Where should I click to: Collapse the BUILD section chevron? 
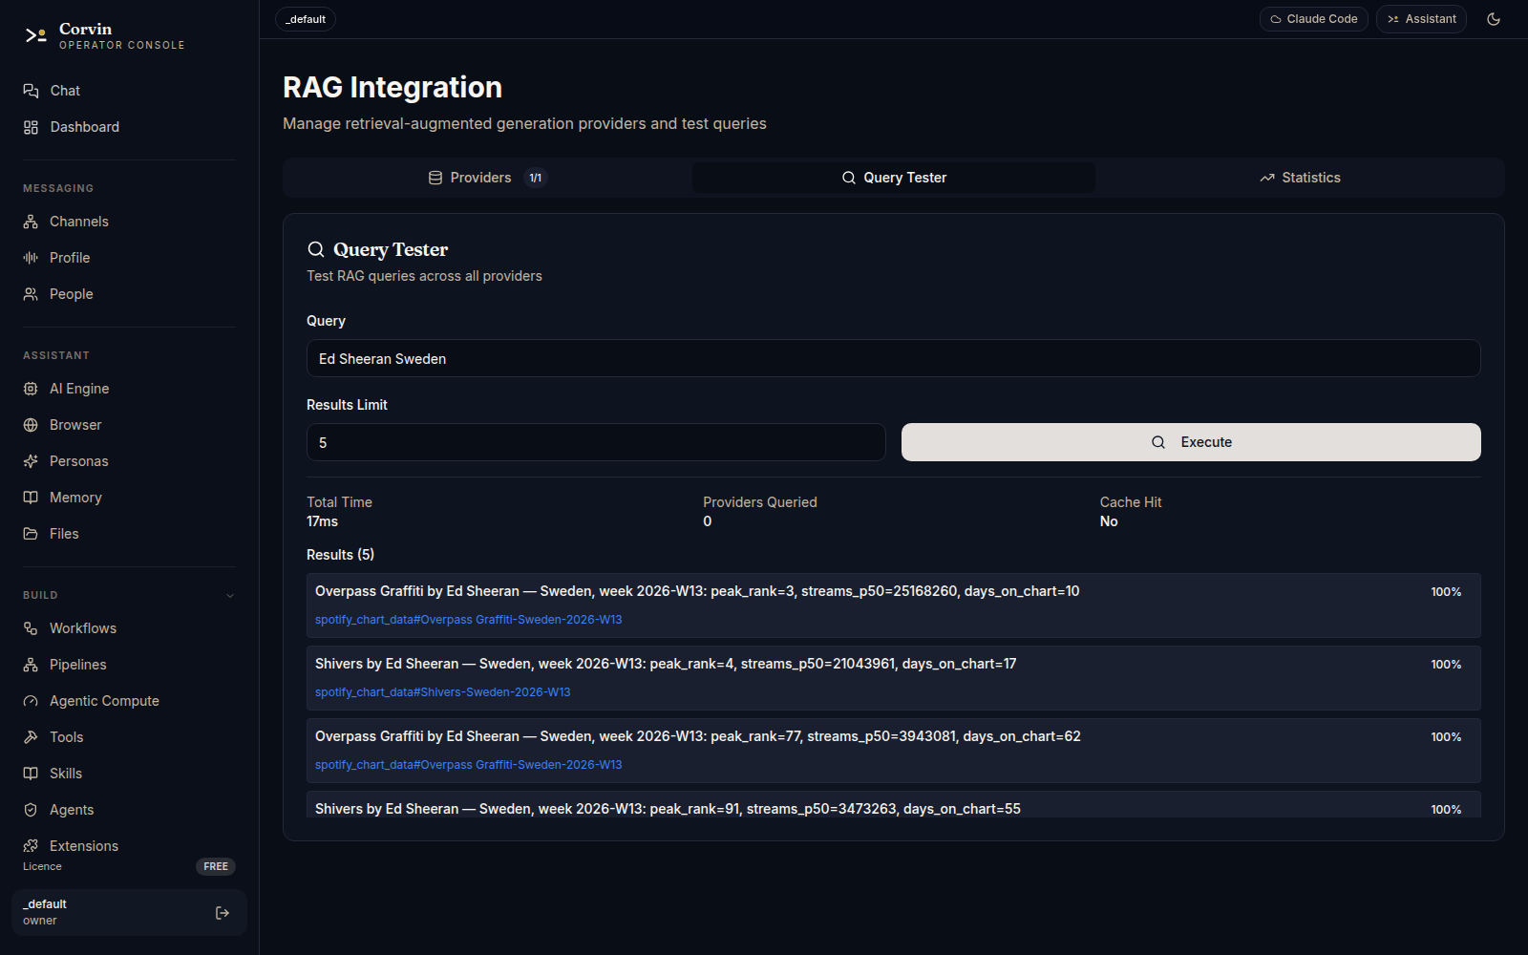pyautogui.click(x=230, y=596)
